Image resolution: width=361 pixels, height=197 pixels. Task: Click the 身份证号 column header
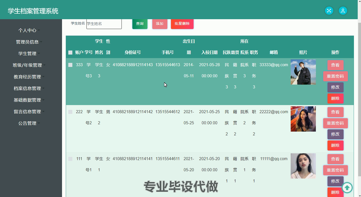click(133, 53)
